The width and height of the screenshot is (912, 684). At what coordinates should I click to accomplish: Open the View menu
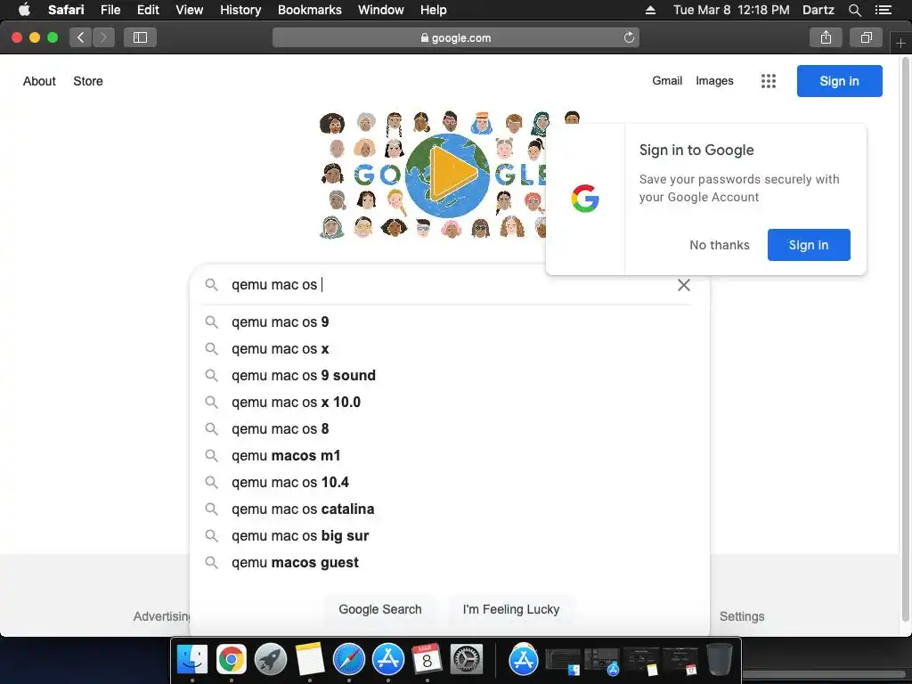coord(190,10)
